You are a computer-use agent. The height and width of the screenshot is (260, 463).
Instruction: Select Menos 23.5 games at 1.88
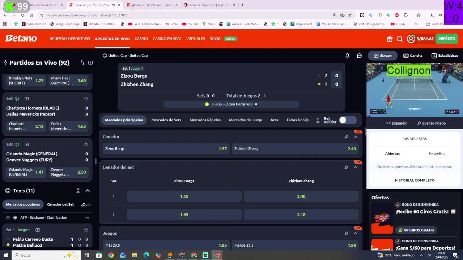295,245
